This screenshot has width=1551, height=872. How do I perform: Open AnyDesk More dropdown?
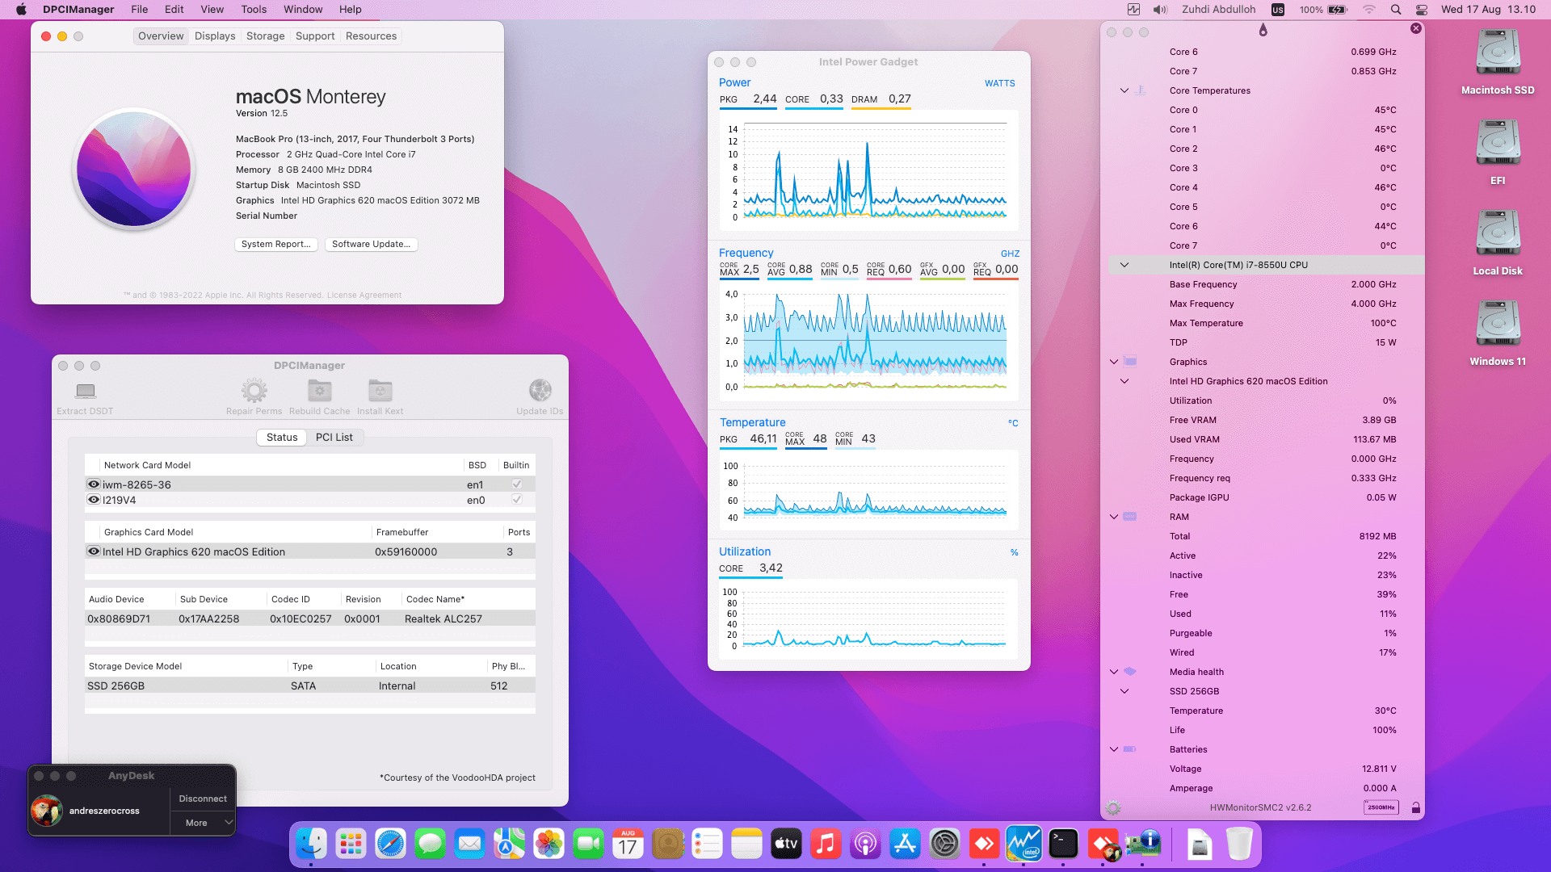click(x=203, y=823)
